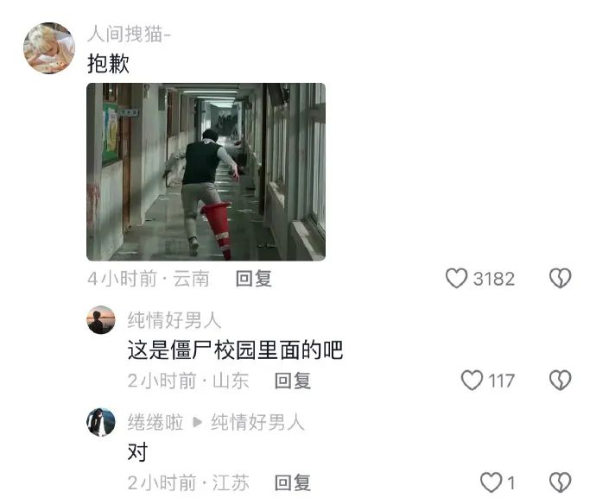Like the comment with 3182 likes

coord(456,278)
